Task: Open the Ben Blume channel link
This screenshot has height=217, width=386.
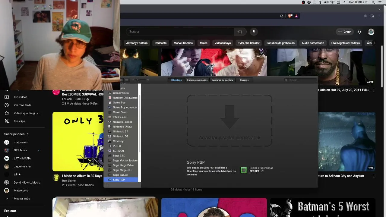Action: click(69, 181)
